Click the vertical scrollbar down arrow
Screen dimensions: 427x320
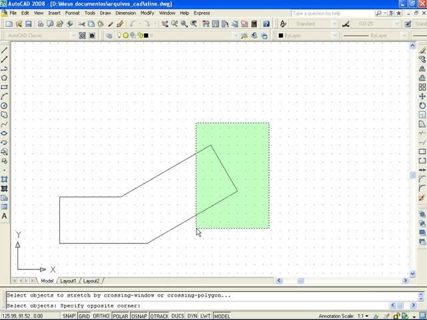pyautogui.click(x=412, y=273)
